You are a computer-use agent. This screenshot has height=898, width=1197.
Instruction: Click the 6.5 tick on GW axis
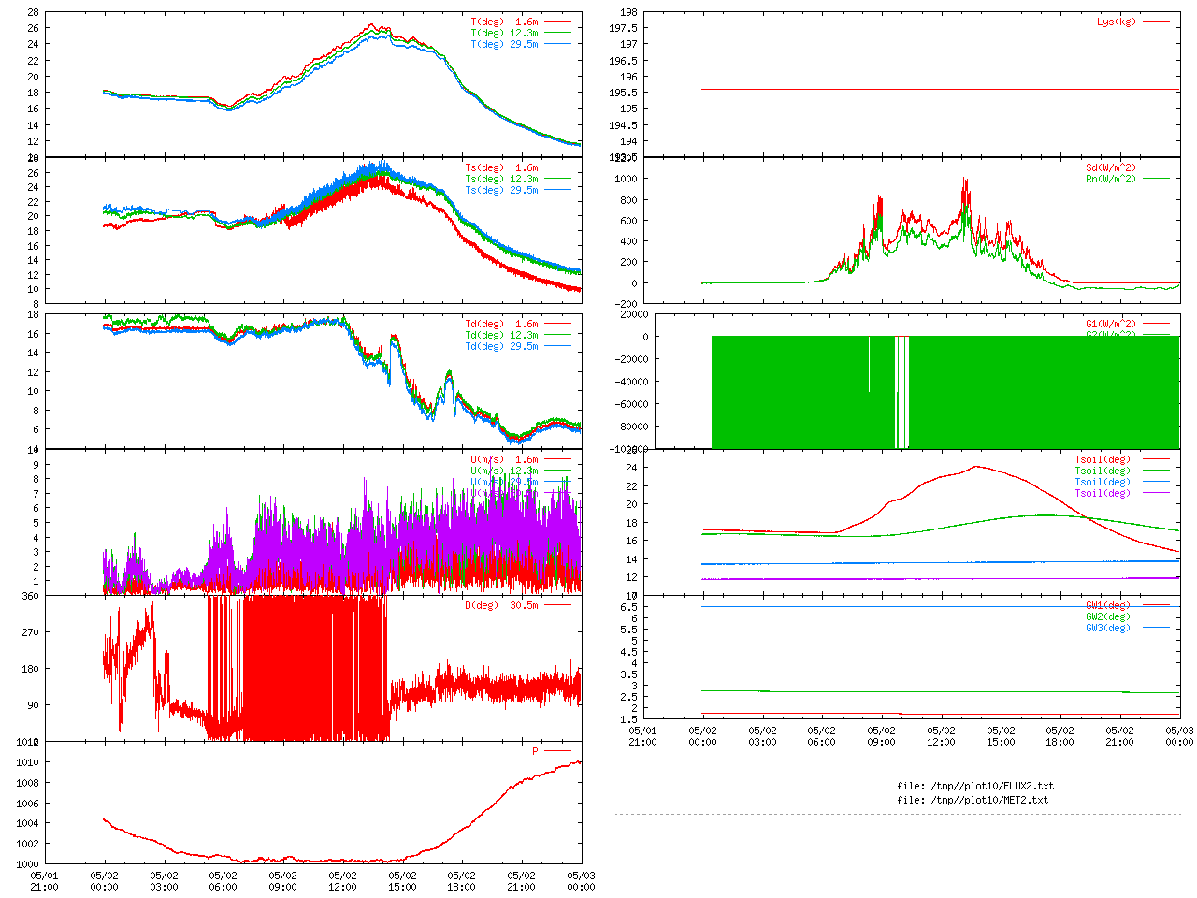[x=629, y=607]
